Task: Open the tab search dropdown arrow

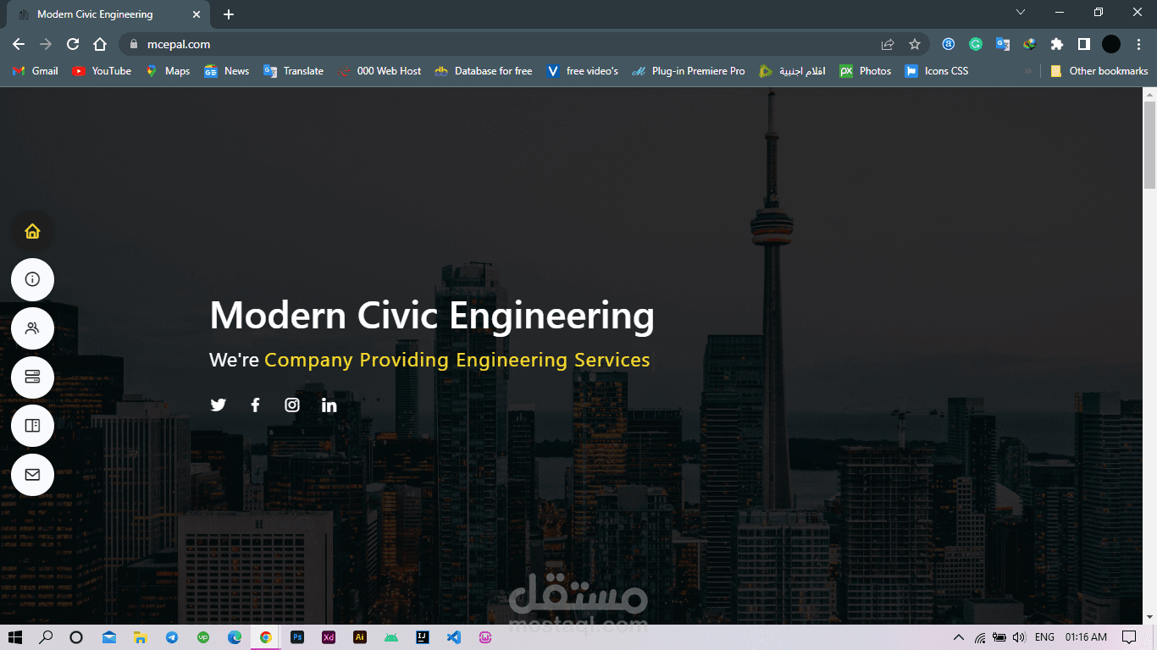Action: coord(1021,12)
